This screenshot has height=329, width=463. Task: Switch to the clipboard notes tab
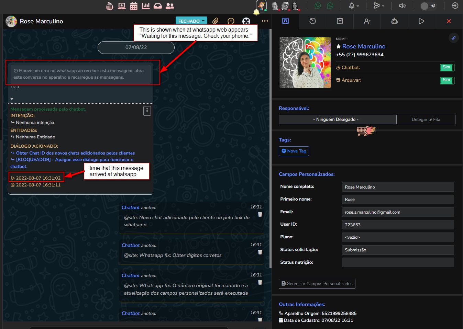click(x=340, y=21)
